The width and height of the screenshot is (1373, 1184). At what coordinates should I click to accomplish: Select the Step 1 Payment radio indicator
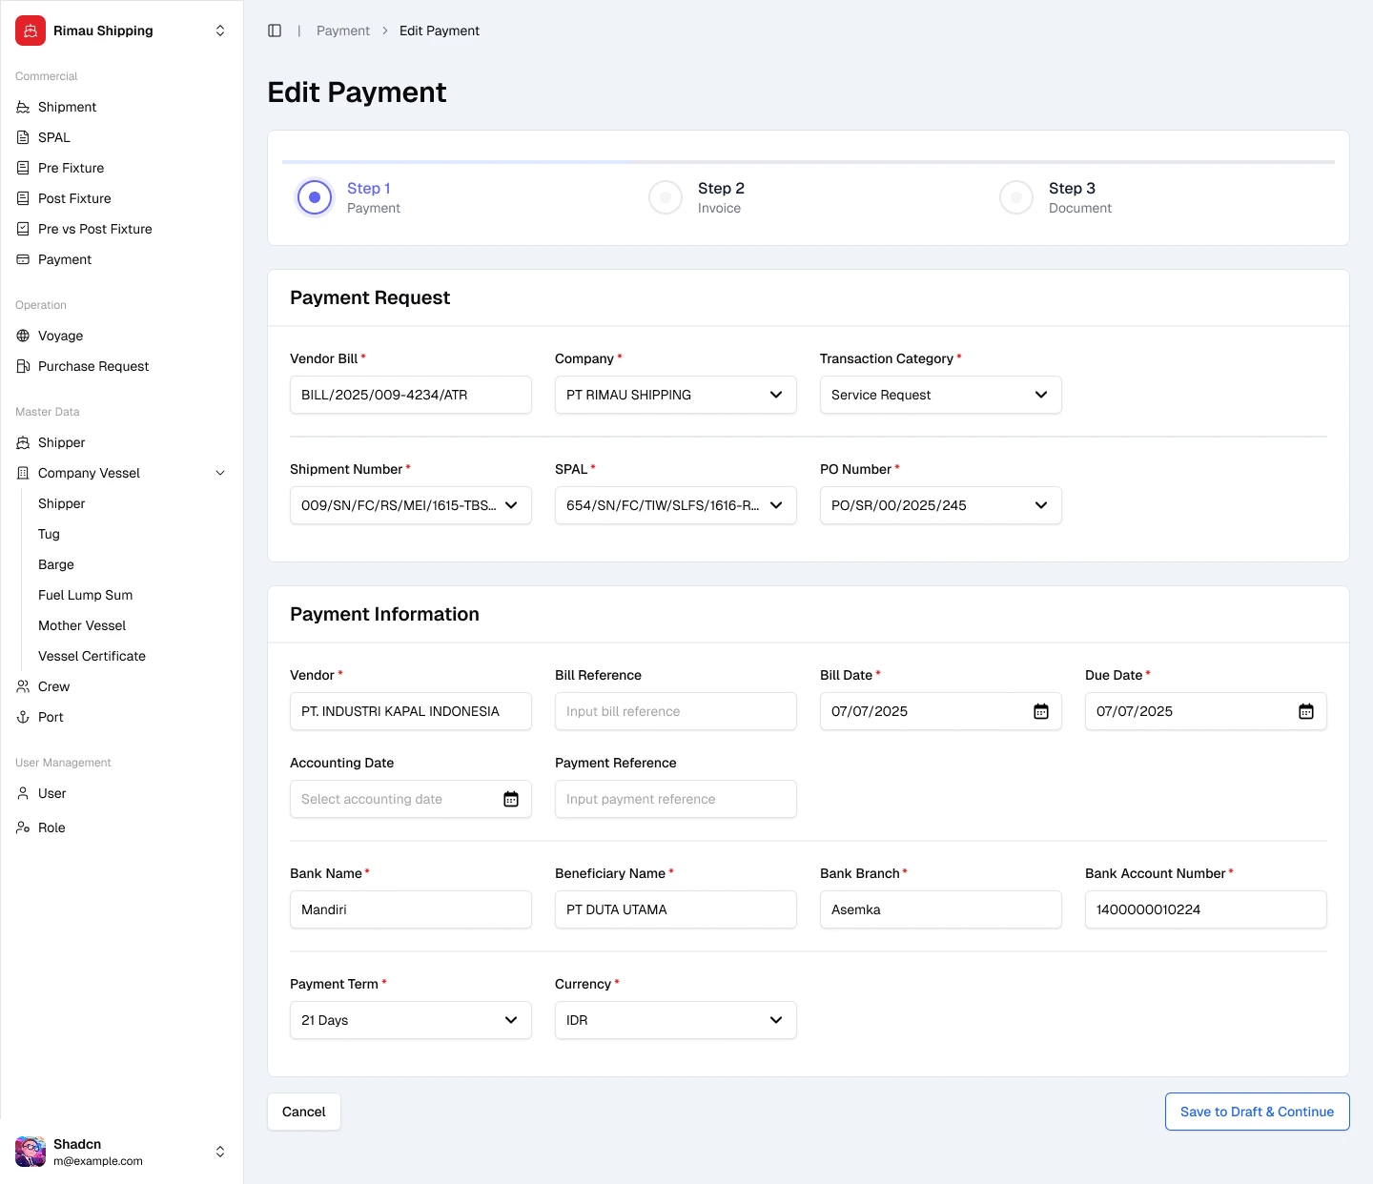click(x=315, y=197)
